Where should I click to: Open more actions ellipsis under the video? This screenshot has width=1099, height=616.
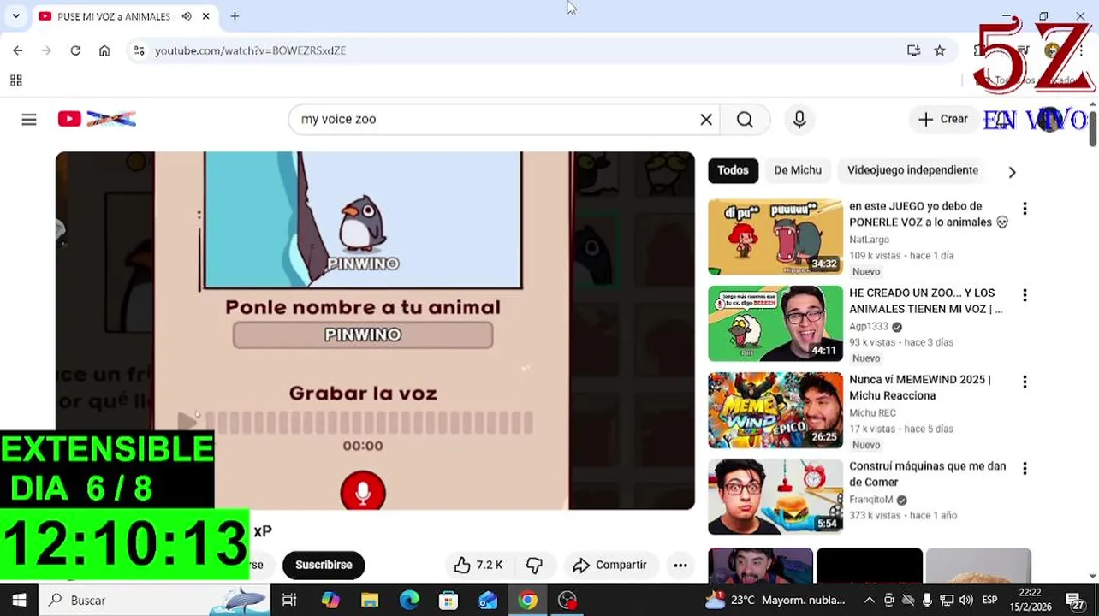point(680,565)
